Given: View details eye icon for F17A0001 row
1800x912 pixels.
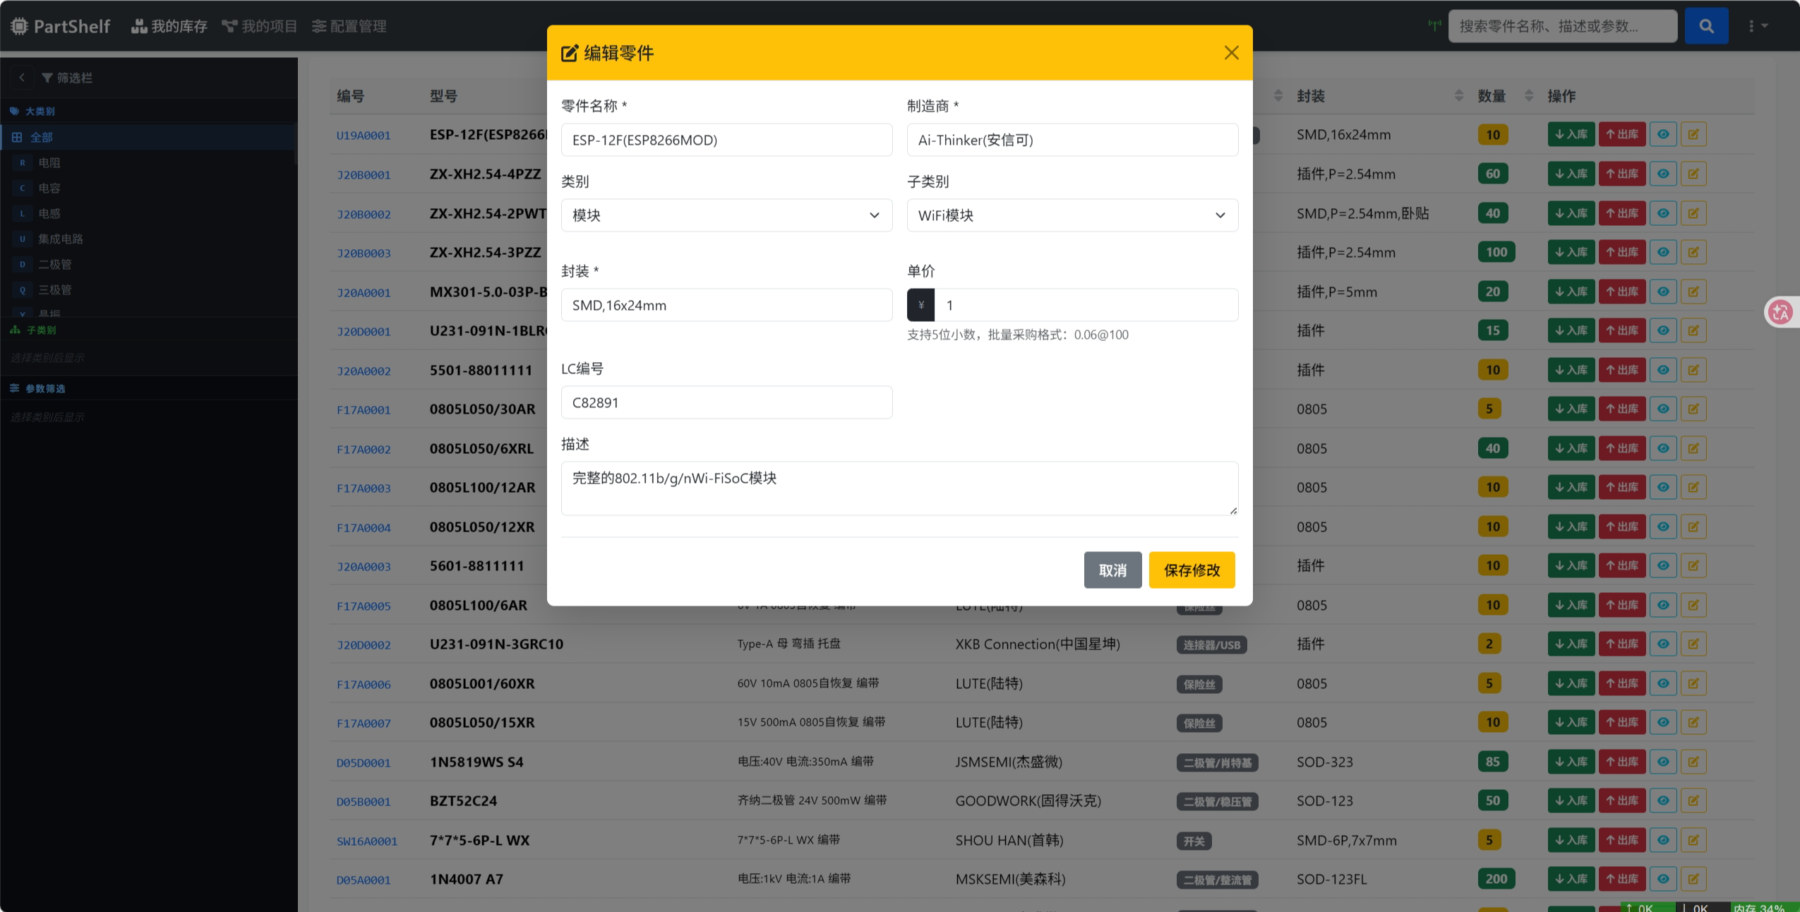Looking at the screenshot, I should pyautogui.click(x=1663, y=409).
